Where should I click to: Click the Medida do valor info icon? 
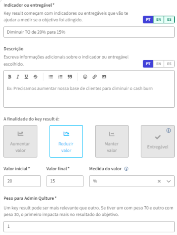point(126,169)
